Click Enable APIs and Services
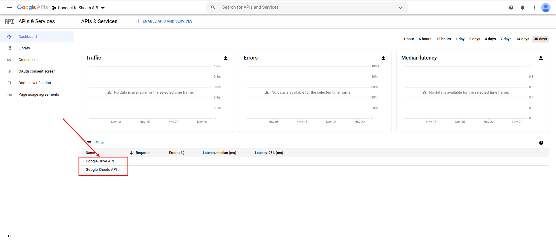556x241 pixels. click(164, 21)
